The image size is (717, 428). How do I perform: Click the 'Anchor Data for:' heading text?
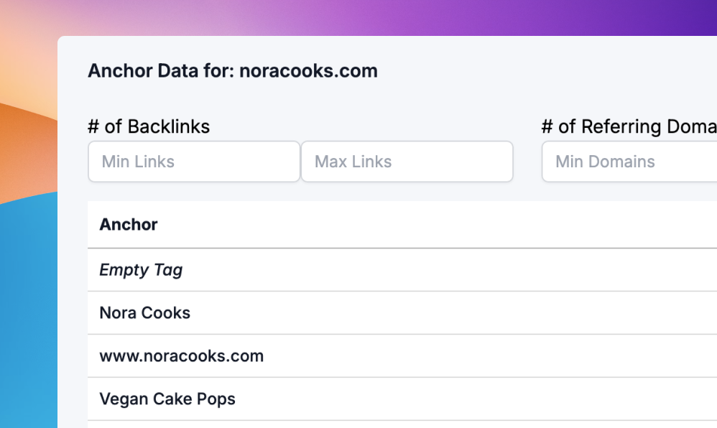161,71
